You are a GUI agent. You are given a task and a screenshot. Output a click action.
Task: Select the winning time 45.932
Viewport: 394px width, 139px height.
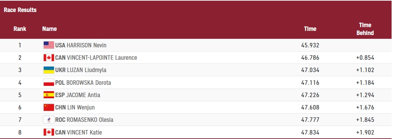(x=310, y=45)
